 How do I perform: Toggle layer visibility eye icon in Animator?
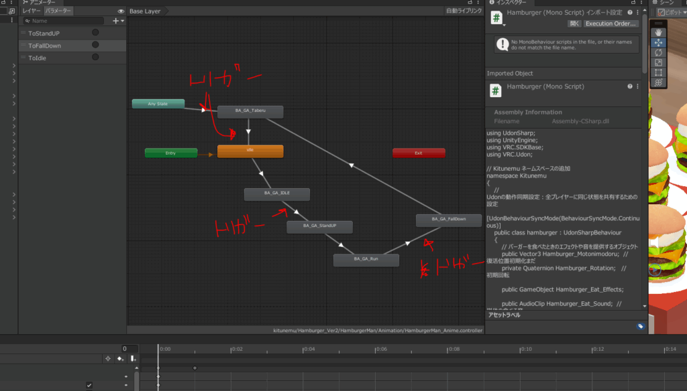(121, 11)
